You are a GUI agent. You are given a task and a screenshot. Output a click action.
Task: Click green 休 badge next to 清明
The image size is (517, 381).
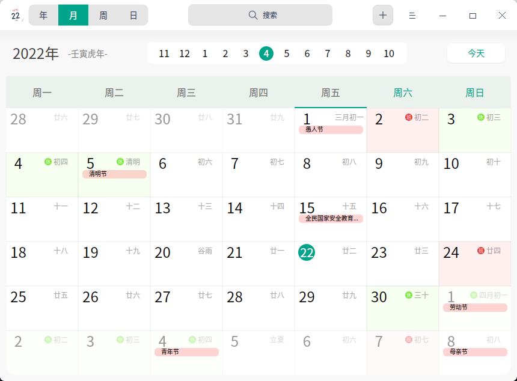pyautogui.click(x=120, y=162)
